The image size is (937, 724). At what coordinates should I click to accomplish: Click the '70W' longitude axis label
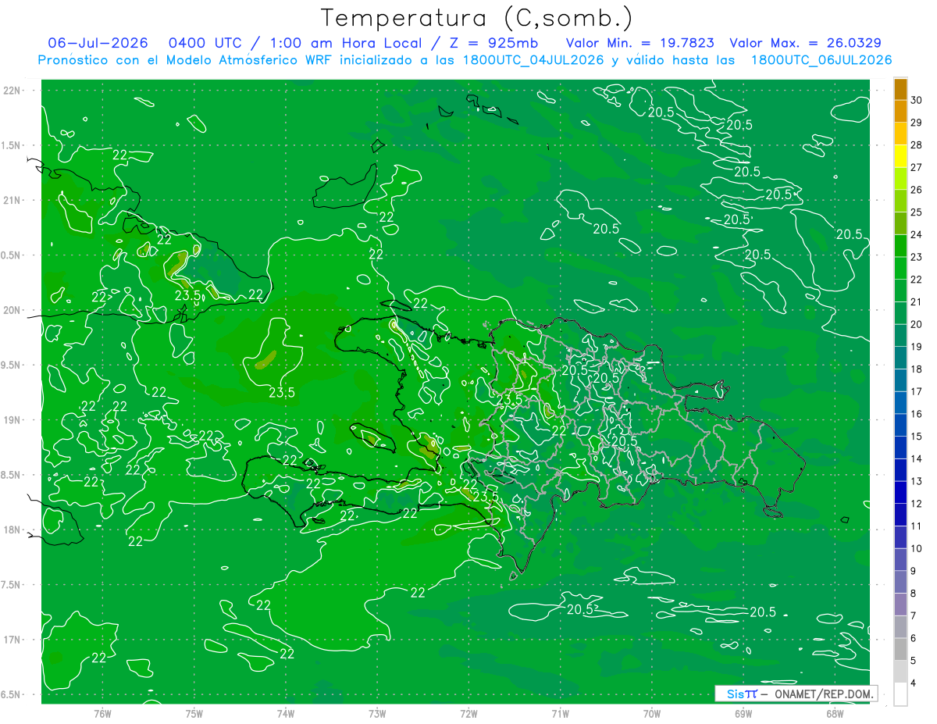[652, 713]
